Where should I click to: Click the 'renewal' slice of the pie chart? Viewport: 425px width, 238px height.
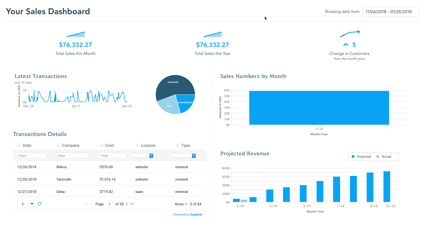pyautogui.click(x=173, y=82)
